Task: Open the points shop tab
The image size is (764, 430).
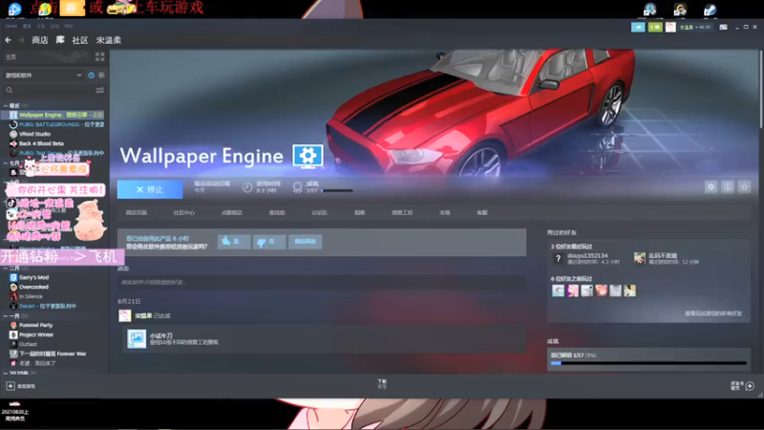Action: pyautogui.click(x=231, y=212)
